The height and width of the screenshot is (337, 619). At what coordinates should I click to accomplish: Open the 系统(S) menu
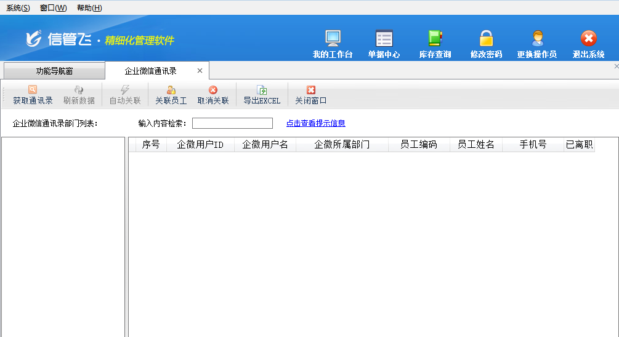[18, 8]
